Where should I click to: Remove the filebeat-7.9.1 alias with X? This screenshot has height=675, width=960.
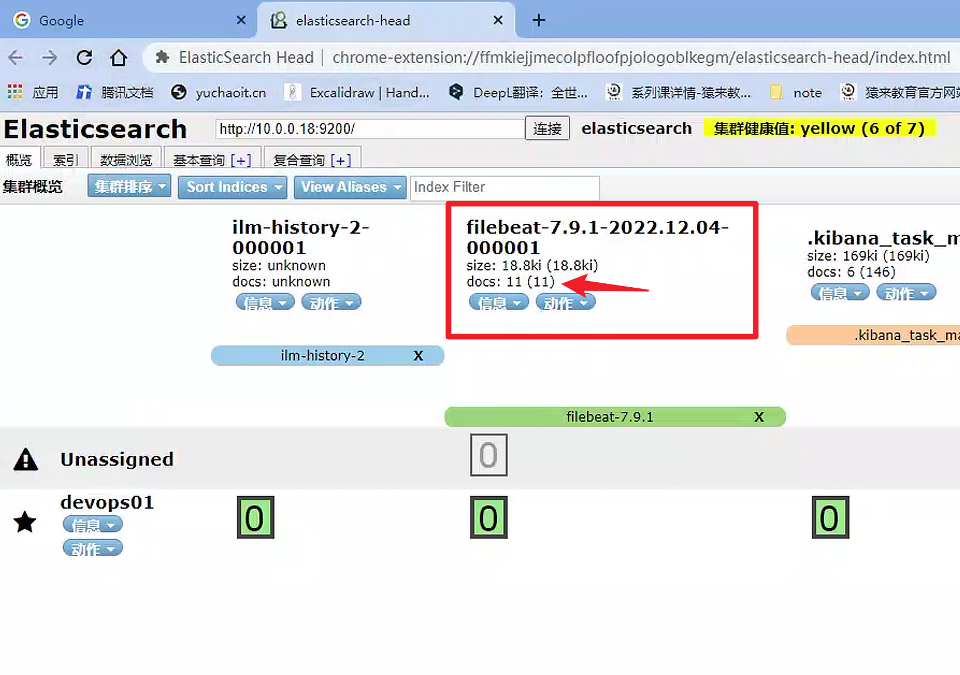(759, 417)
